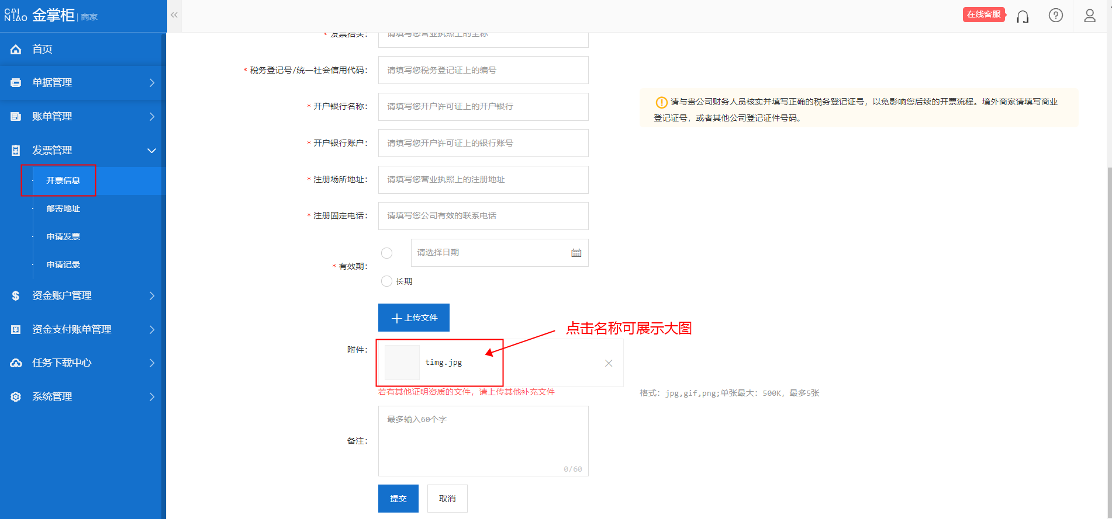Select the 长期 radio button
Viewport: 1112px width, 519px height.
click(x=386, y=281)
